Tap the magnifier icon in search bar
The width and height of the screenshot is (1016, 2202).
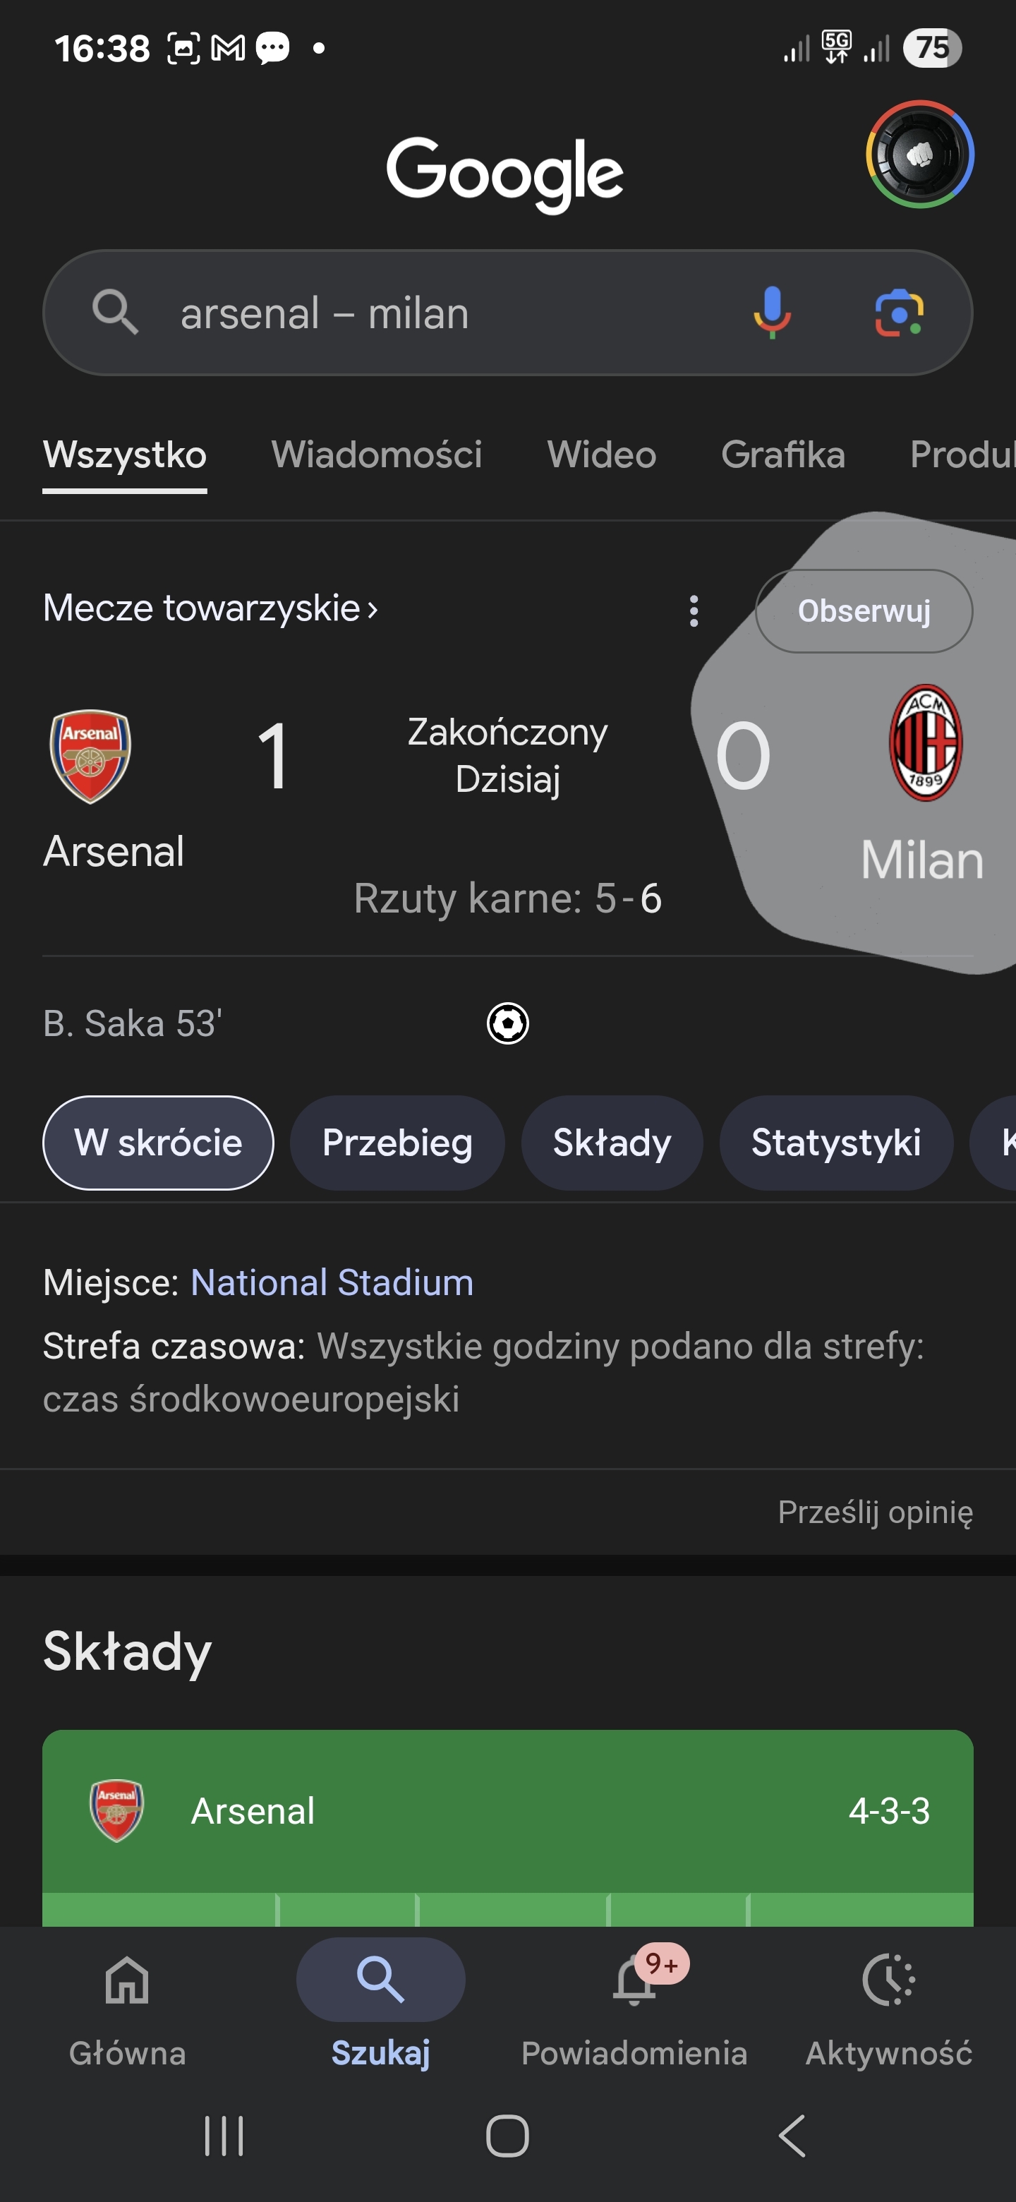click(x=115, y=312)
